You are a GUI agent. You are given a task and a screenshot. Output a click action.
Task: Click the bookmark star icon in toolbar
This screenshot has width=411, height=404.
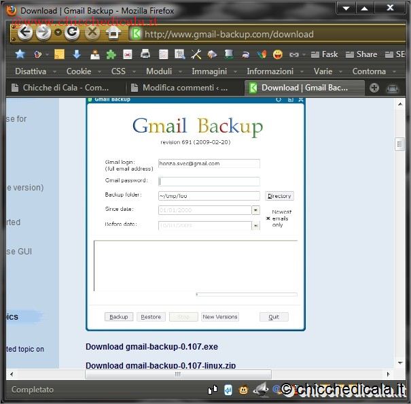20,54
